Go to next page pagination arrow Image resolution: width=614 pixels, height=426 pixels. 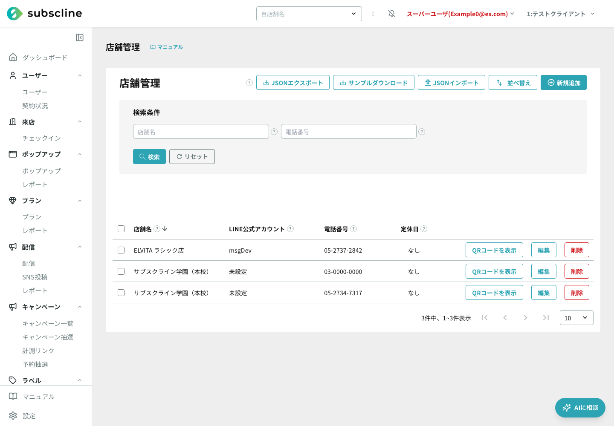(525, 317)
